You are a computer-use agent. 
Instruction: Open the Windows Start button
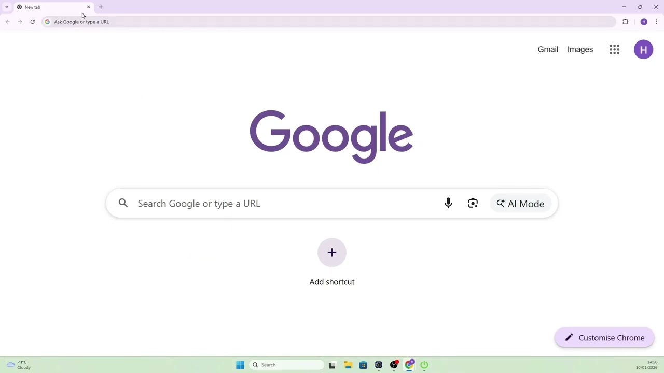(240, 365)
